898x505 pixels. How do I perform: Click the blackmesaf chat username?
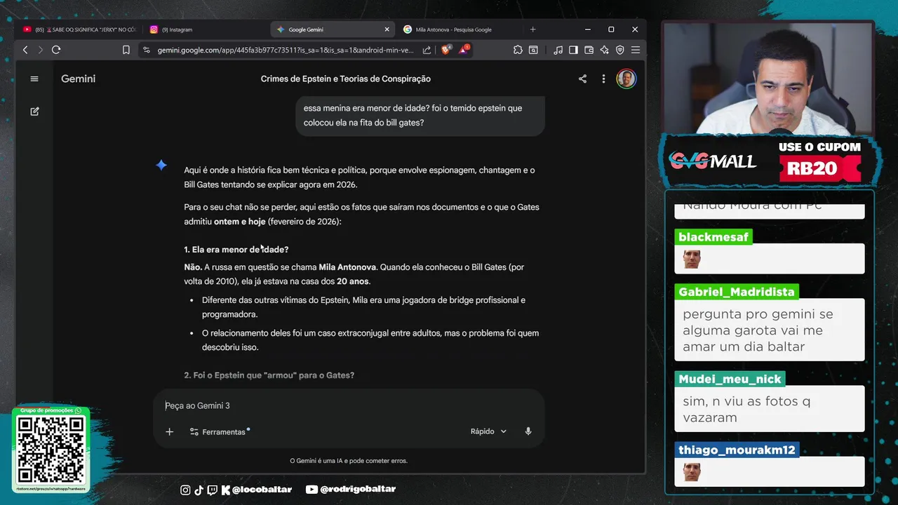coord(713,237)
